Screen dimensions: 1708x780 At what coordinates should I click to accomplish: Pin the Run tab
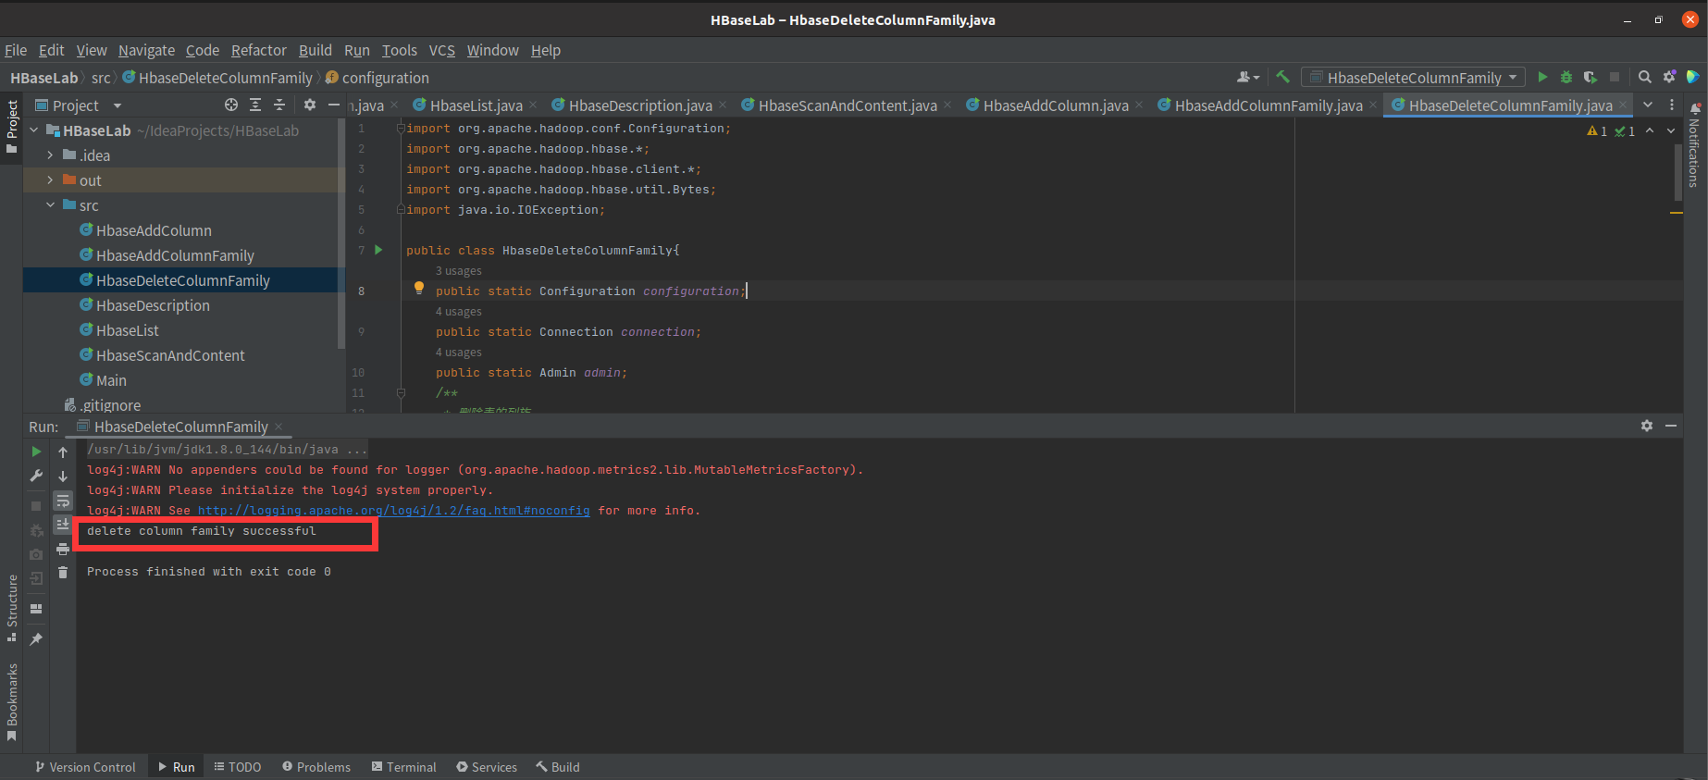click(x=36, y=638)
